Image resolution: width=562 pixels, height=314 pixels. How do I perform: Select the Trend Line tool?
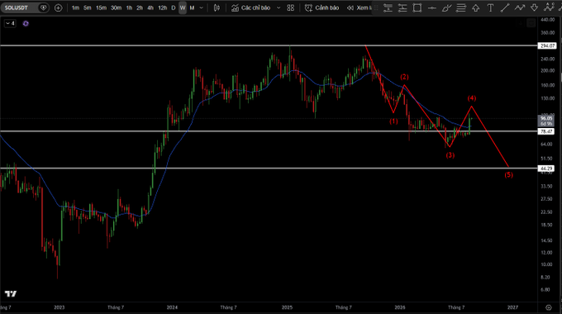tap(505, 7)
